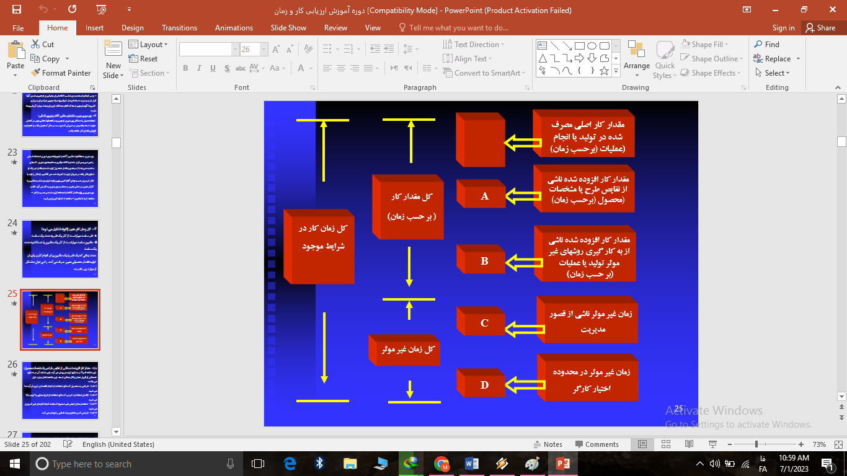Screen dimensions: 847x476
Task: Switch to Slide Sorter view
Action: pyautogui.click(x=665, y=444)
